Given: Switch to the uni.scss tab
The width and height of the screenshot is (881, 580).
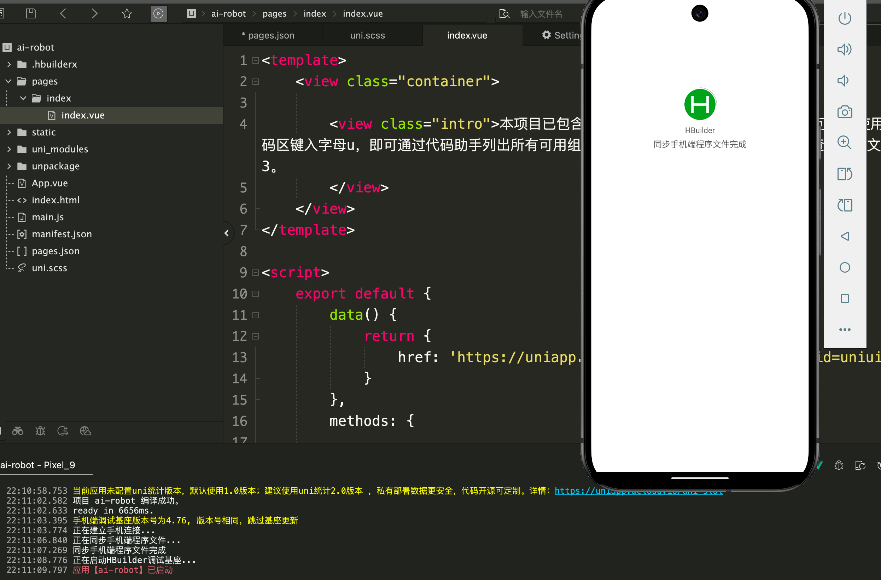Looking at the screenshot, I should pos(367,35).
